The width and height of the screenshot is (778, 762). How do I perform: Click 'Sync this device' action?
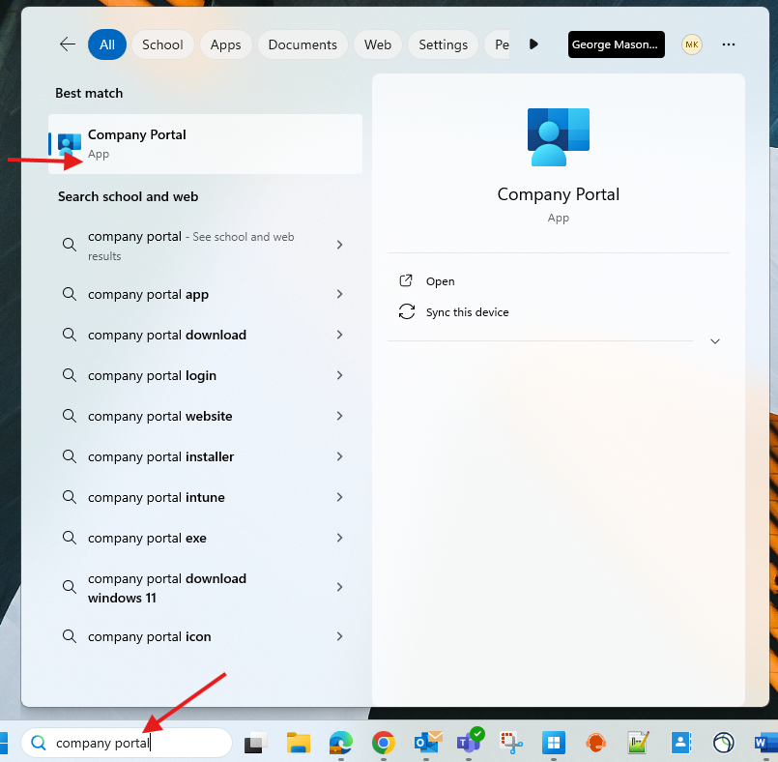coord(467,312)
